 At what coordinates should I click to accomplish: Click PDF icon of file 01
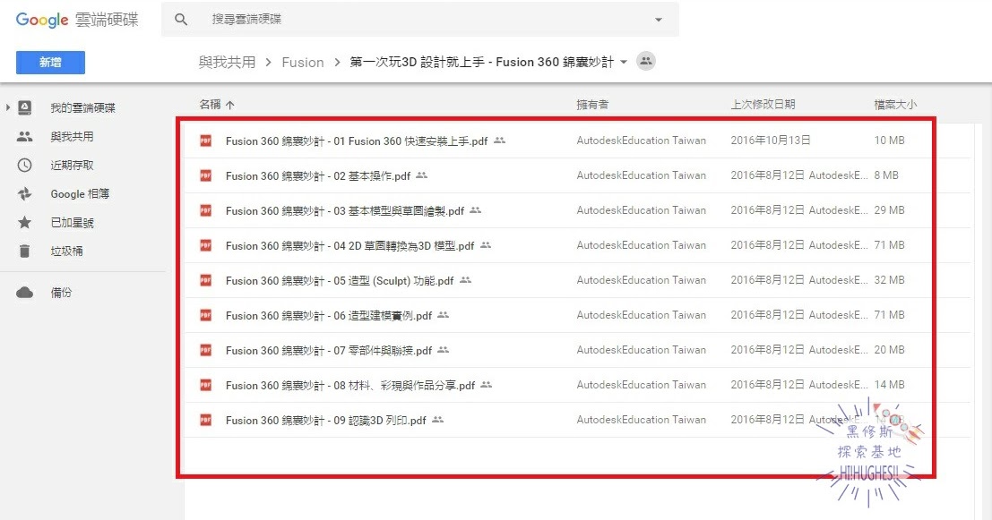coord(205,141)
